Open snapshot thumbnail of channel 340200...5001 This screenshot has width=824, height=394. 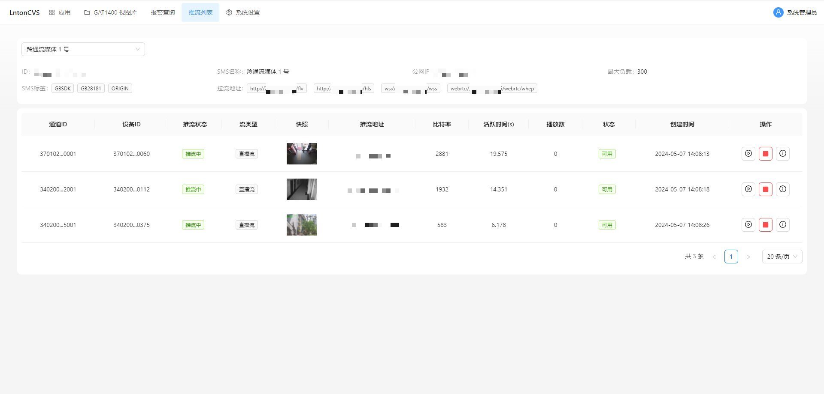301,224
